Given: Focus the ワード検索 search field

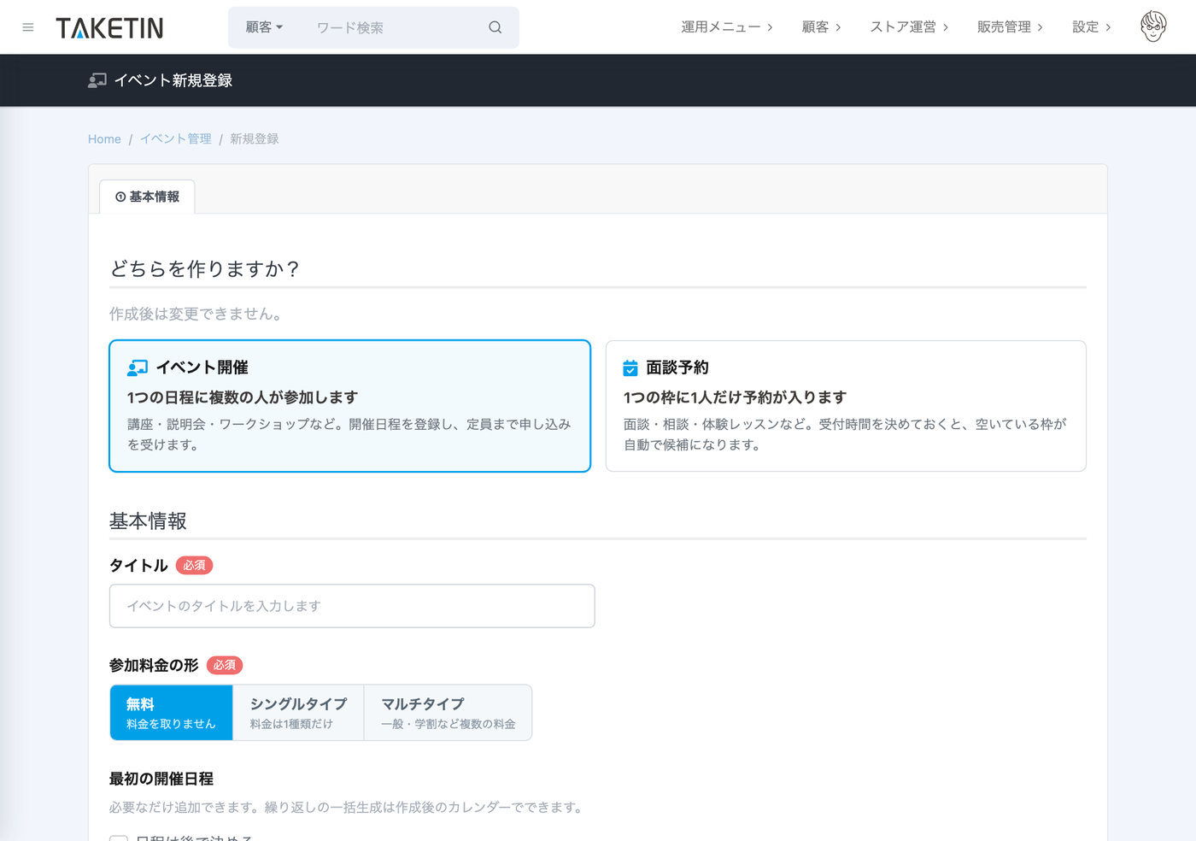Looking at the screenshot, I should click(x=393, y=27).
